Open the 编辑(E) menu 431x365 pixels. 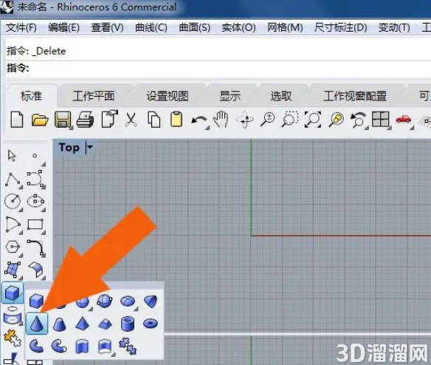(x=63, y=27)
